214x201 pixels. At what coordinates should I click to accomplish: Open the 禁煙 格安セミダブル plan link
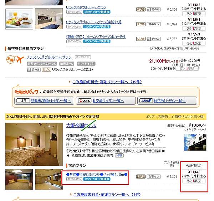(x=97, y=175)
